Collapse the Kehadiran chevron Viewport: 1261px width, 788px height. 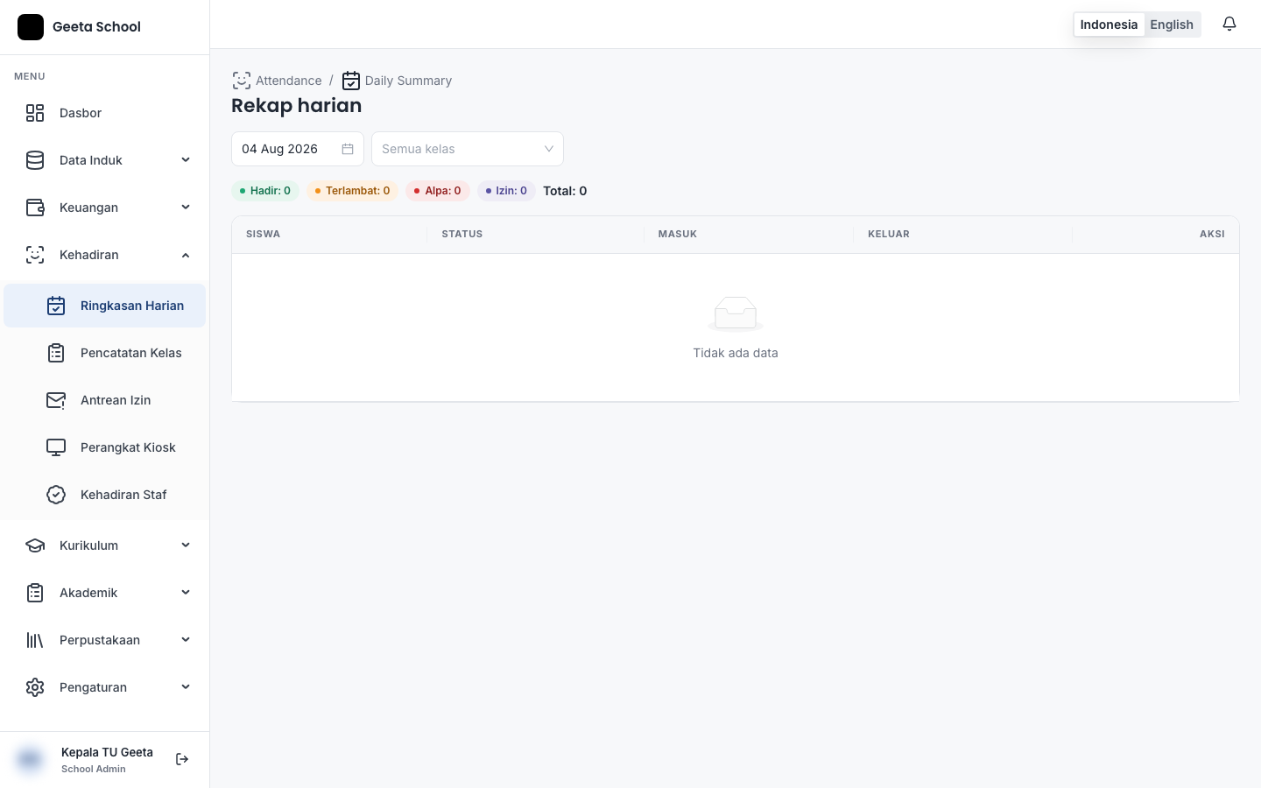point(186,255)
